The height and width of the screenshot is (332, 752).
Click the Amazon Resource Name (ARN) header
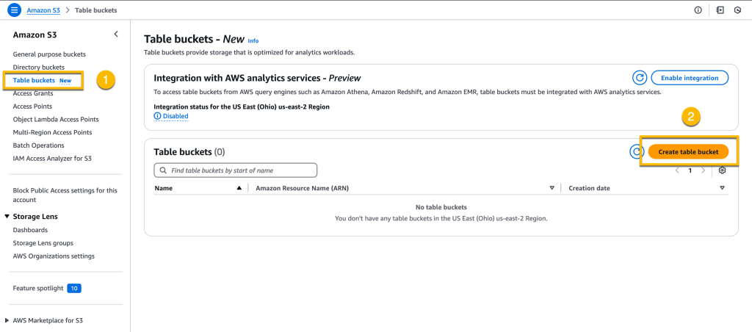(x=302, y=188)
